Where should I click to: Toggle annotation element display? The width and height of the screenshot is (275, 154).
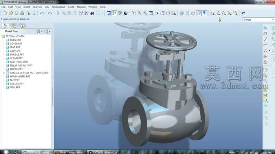pyautogui.click(x=235, y=13)
